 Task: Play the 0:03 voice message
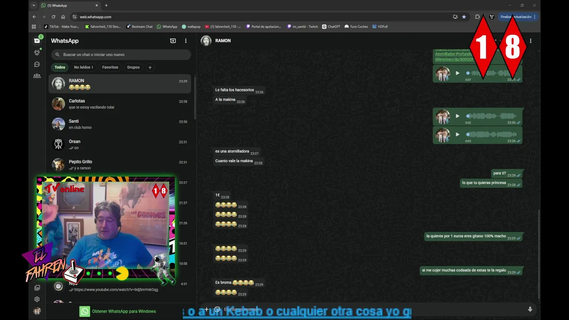pyautogui.click(x=457, y=134)
